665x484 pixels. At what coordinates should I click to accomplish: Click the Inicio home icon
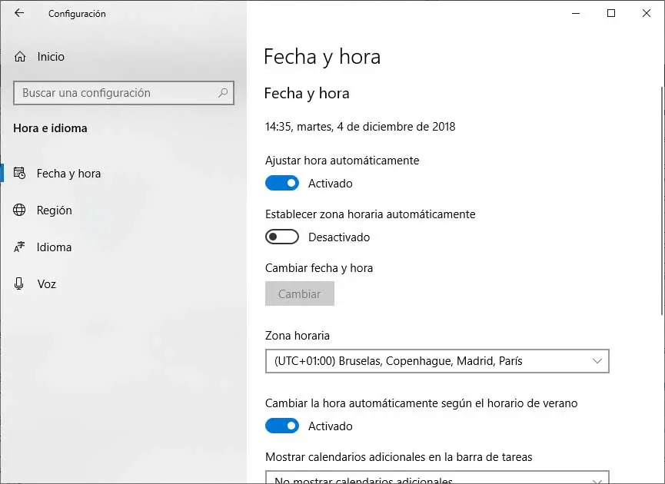point(20,57)
